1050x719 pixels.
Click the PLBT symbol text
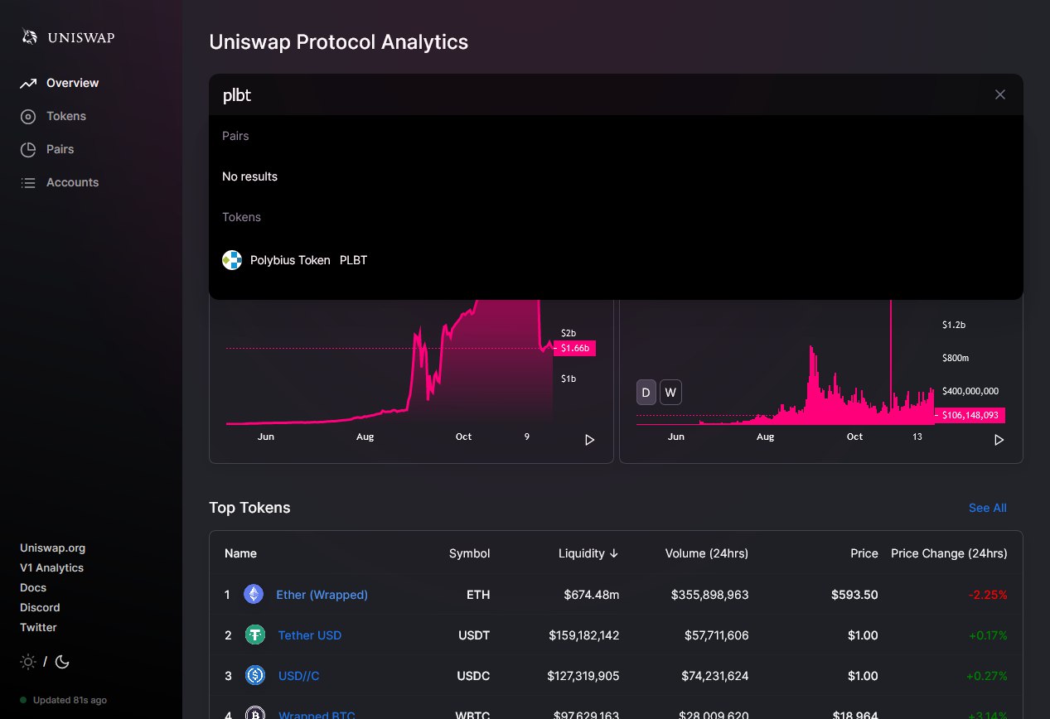coord(353,260)
